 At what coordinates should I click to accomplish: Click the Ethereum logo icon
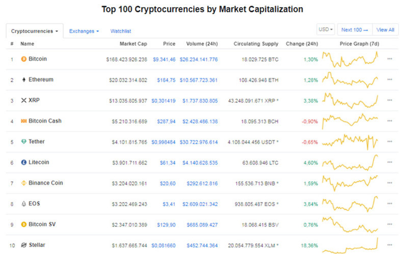coord(23,79)
